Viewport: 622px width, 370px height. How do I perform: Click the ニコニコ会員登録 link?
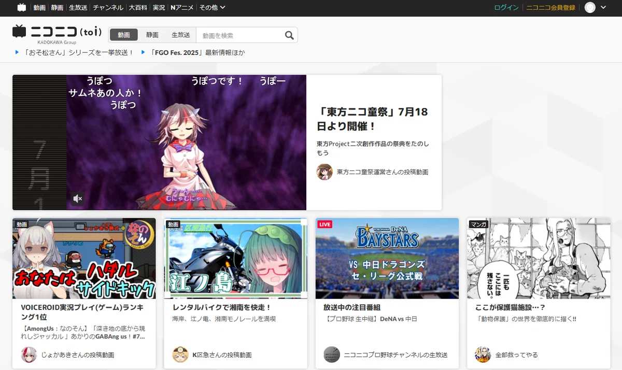point(551,7)
